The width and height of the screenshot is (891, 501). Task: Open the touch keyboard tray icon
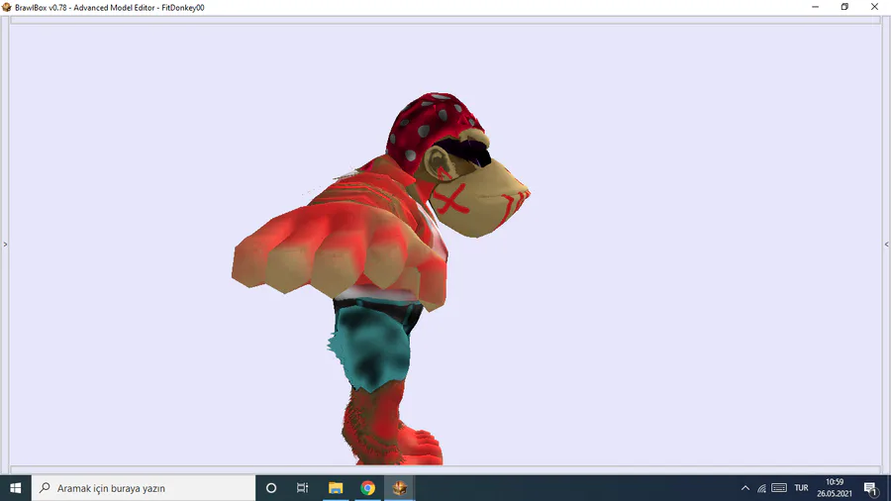(x=779, y=488)
